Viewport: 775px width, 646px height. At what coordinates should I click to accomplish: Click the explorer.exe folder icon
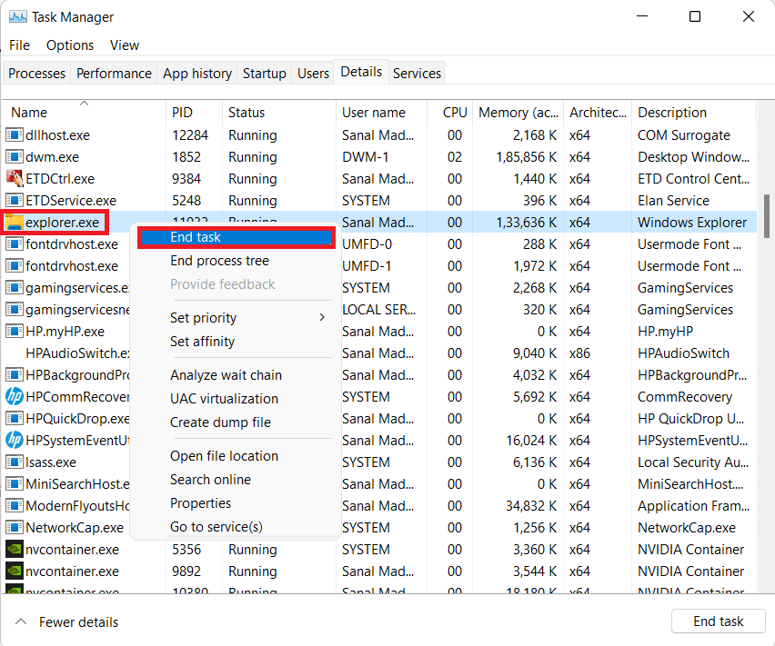[15, 223]
